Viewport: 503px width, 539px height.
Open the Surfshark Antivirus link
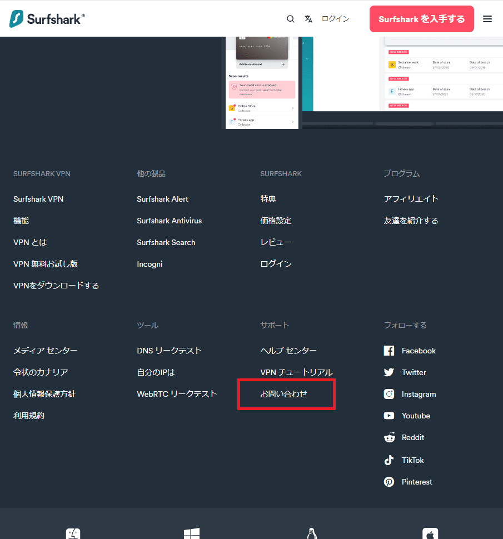point(169,221)
